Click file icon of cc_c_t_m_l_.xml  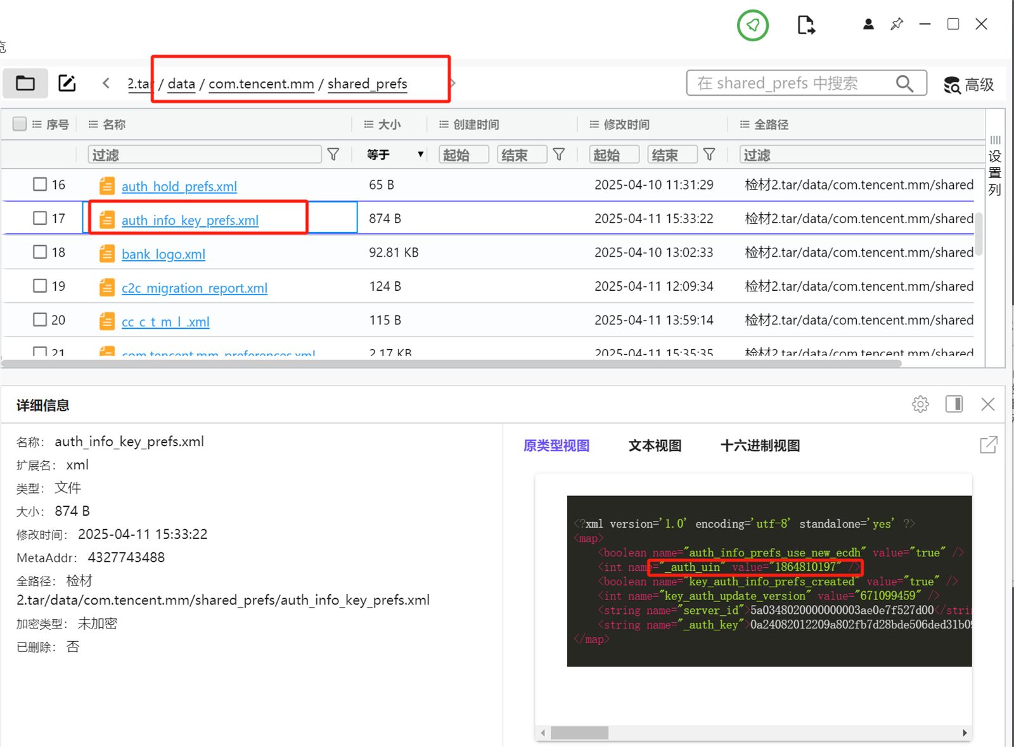[107, 321]
